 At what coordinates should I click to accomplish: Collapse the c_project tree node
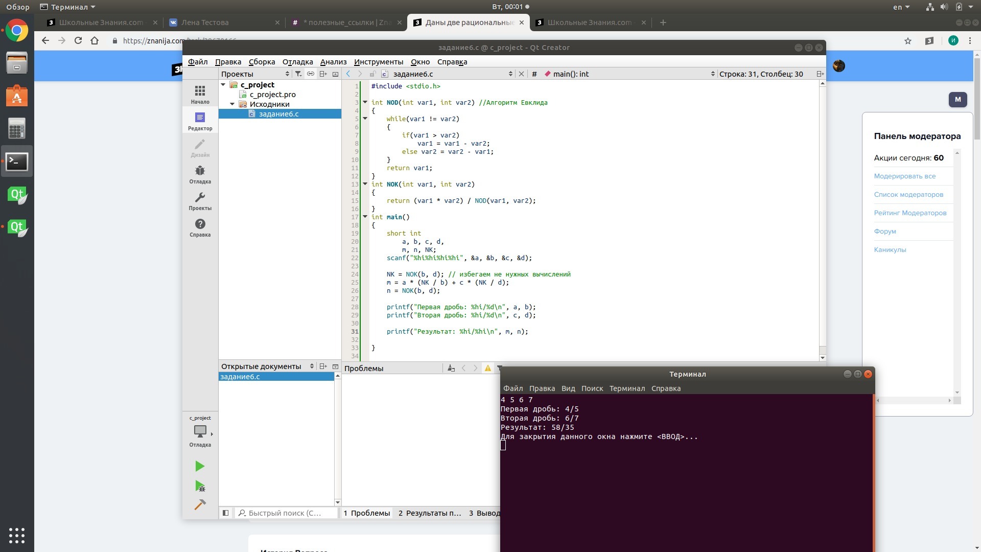click(223, 85)
